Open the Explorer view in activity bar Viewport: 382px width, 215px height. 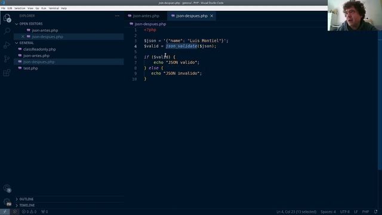click(7, 18)
